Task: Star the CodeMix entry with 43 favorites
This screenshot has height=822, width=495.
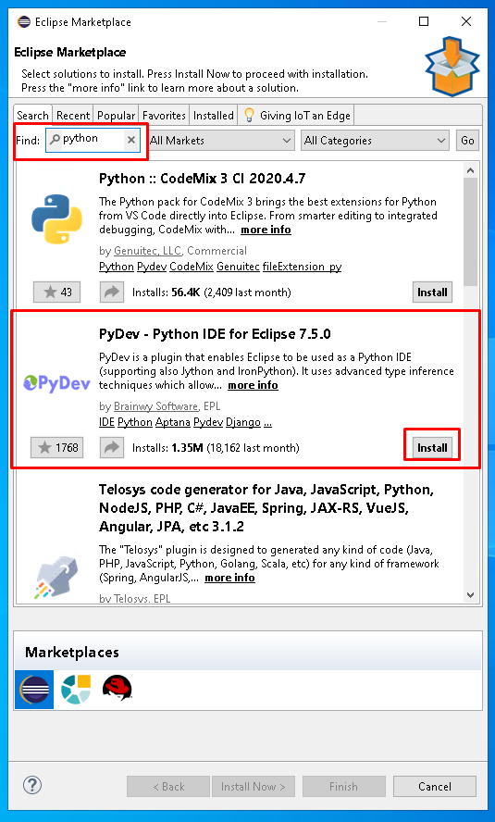Action: tap(57, 292)
